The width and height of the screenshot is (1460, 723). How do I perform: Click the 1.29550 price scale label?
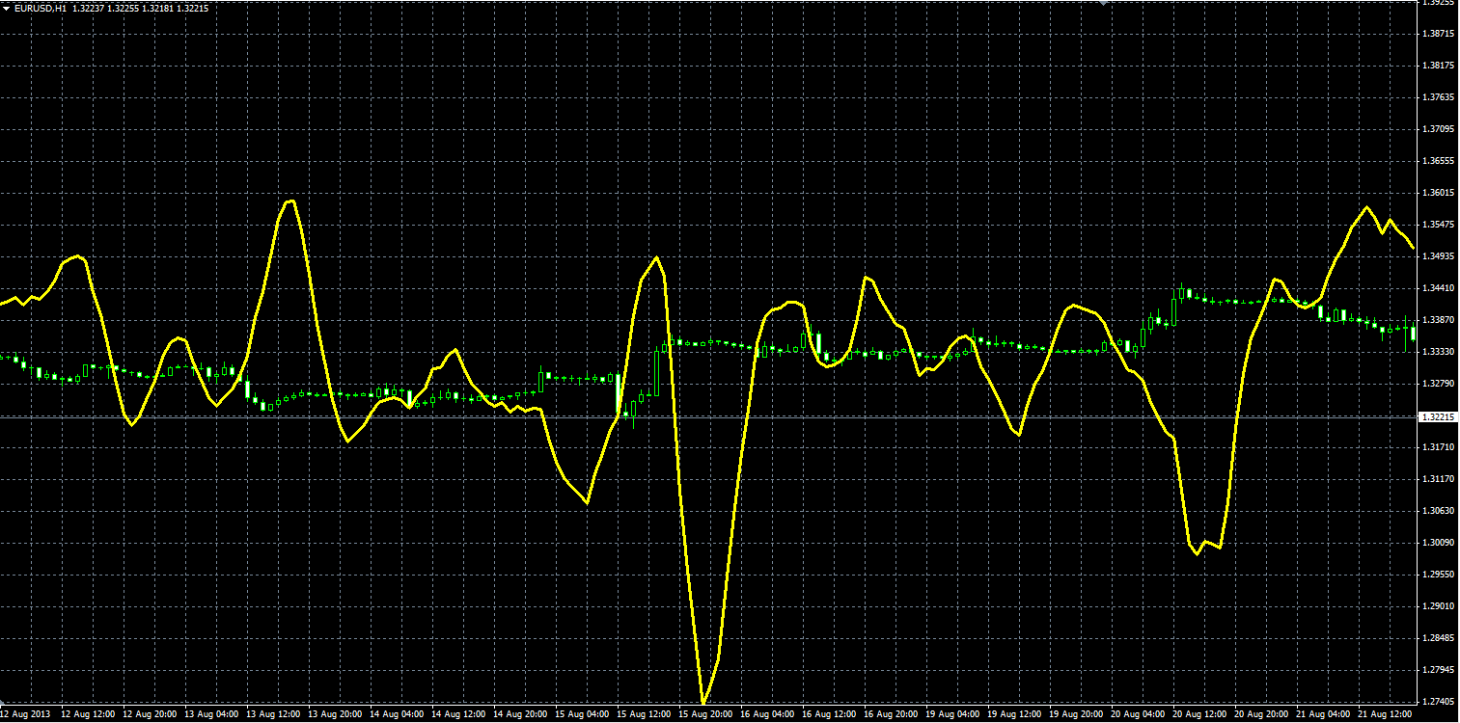click(x=1438, y=575)
